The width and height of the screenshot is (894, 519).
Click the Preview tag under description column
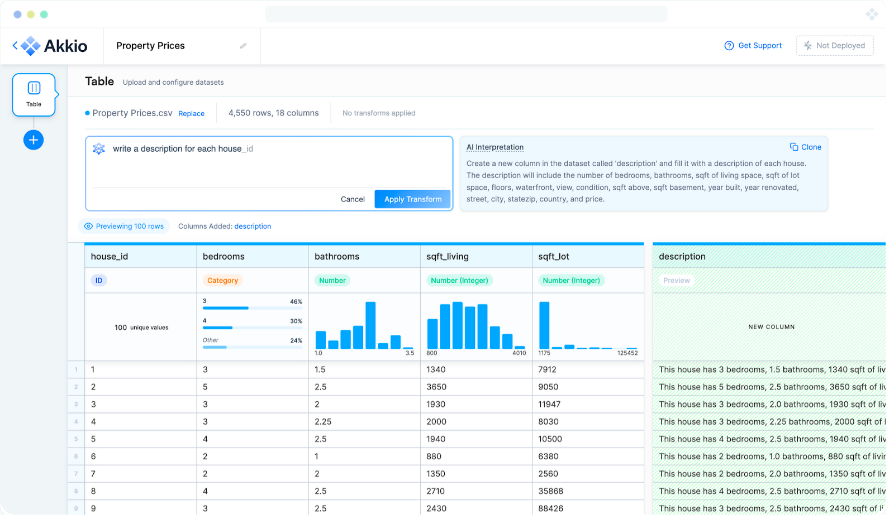676,280
